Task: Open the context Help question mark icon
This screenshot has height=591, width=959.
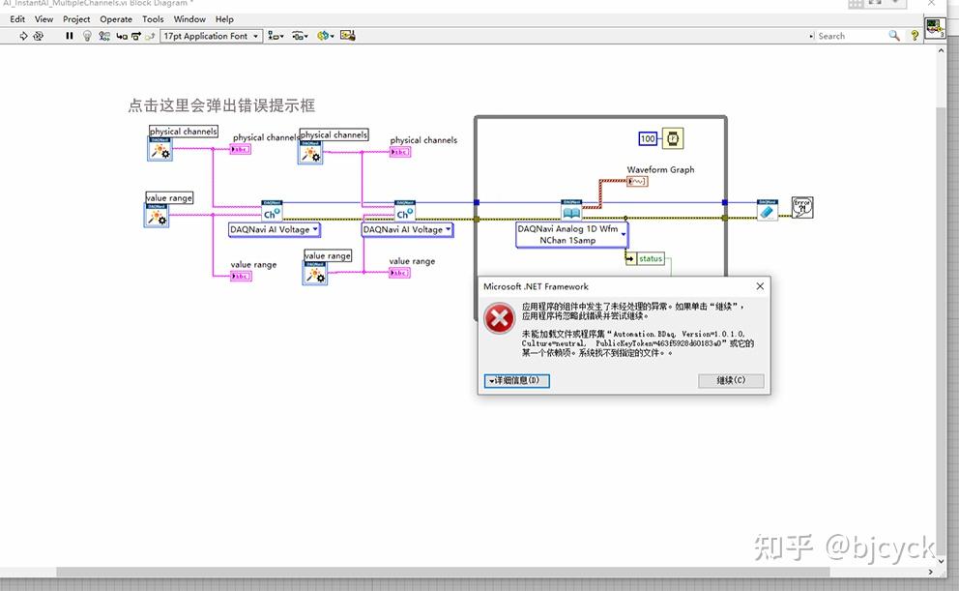Action: [914, 36]
